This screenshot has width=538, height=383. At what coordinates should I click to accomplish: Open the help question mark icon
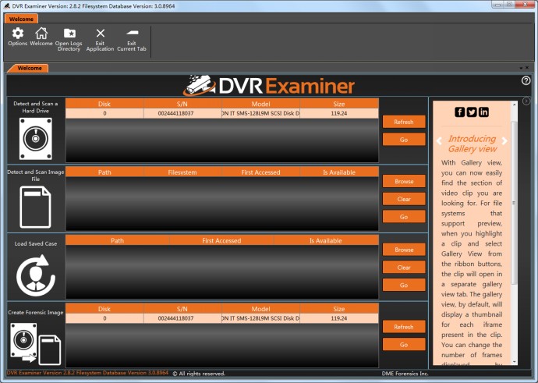coord(526,80)
